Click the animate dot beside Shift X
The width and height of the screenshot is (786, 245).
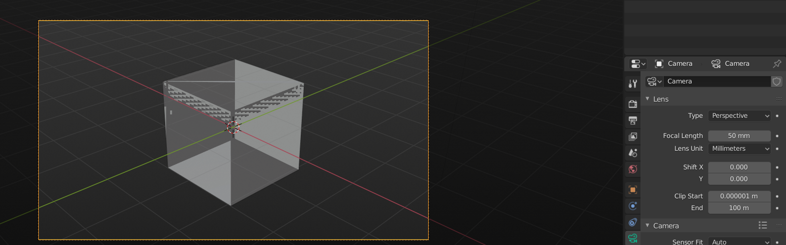(x=777, y=167)
